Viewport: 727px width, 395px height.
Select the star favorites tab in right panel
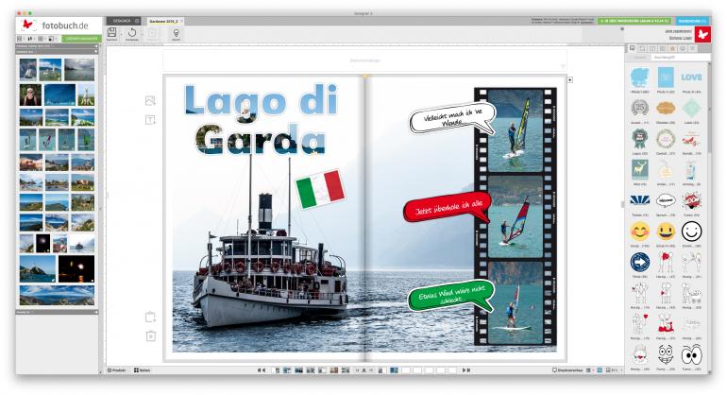click(672, 48)
